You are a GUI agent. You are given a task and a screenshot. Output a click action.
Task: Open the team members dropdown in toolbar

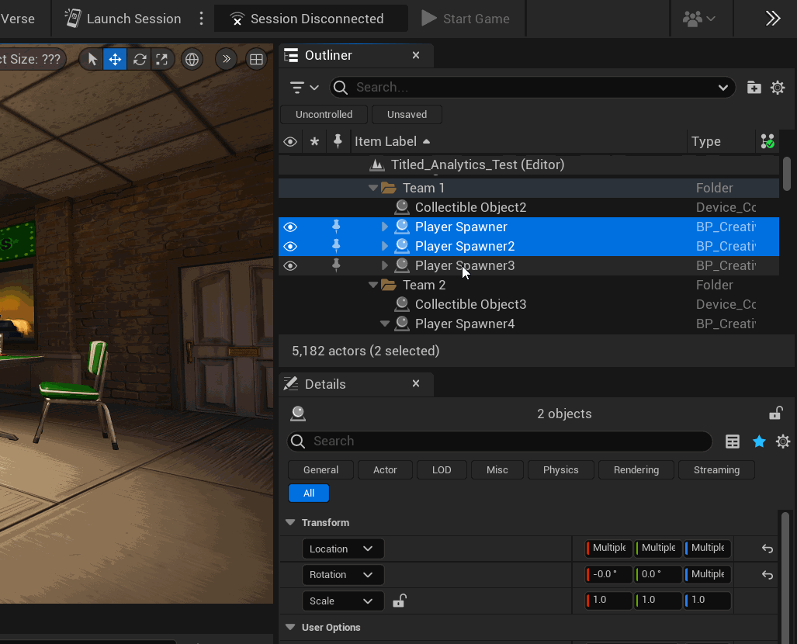click(x=699, y=19)
